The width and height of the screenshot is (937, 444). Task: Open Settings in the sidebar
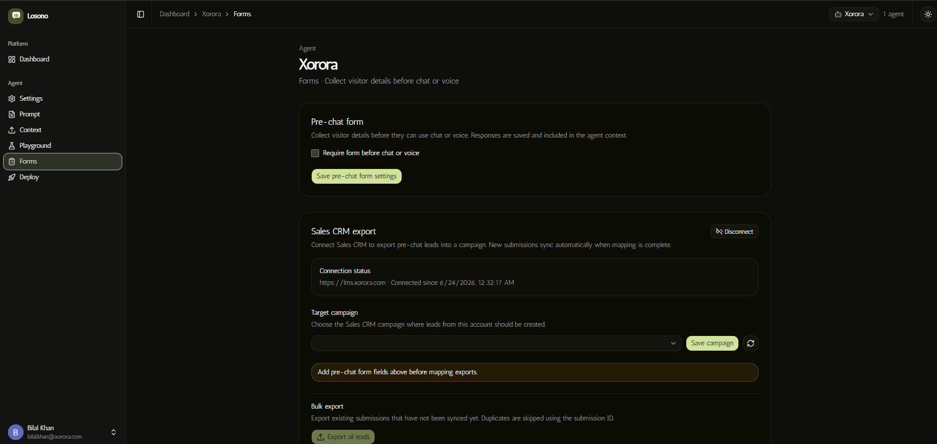coord(62,99)
